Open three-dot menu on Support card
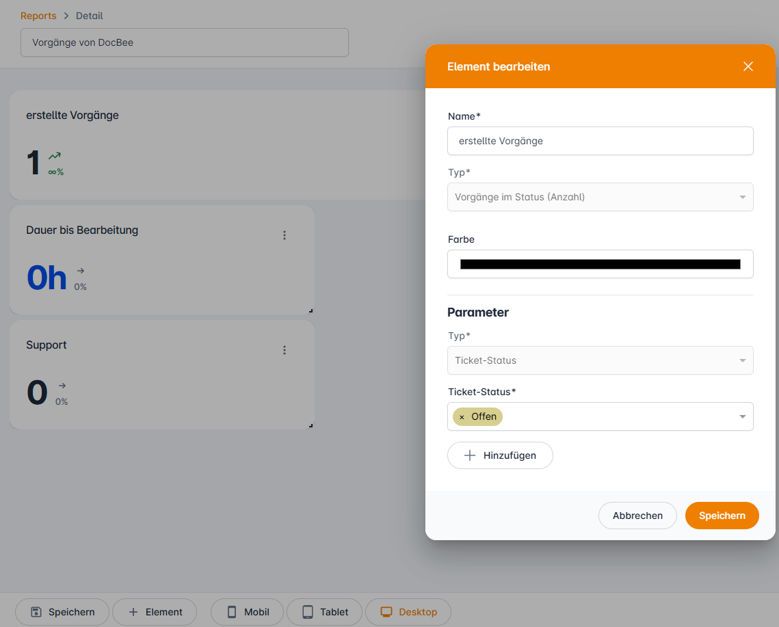 [285, 350]
